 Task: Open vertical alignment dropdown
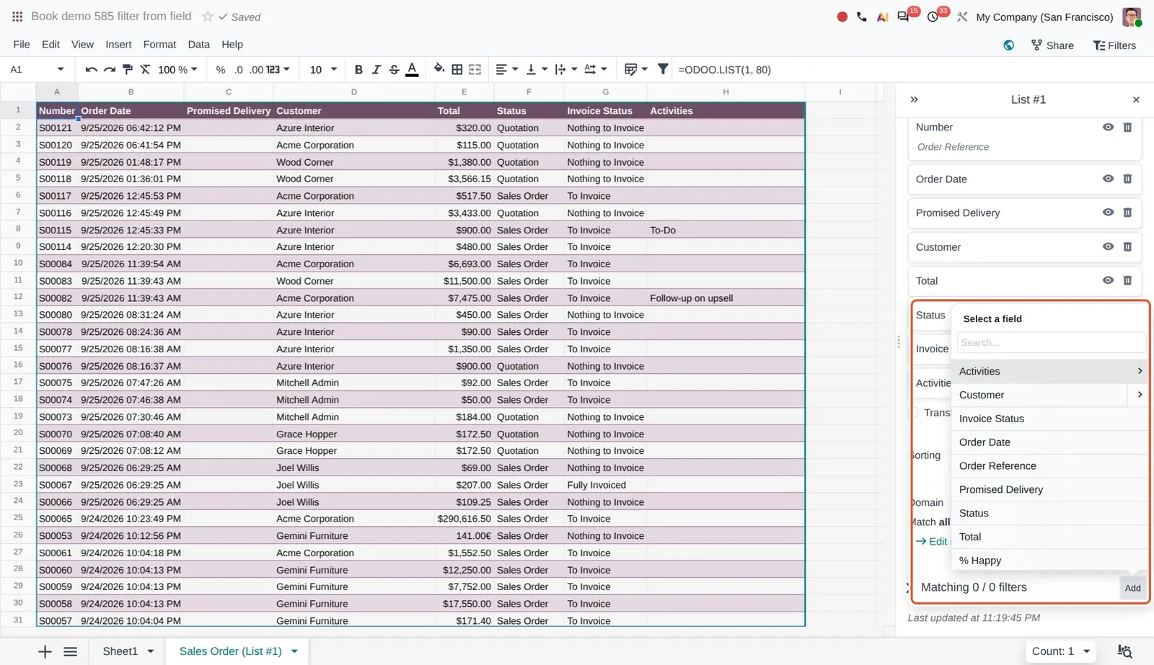coord(537,69)
